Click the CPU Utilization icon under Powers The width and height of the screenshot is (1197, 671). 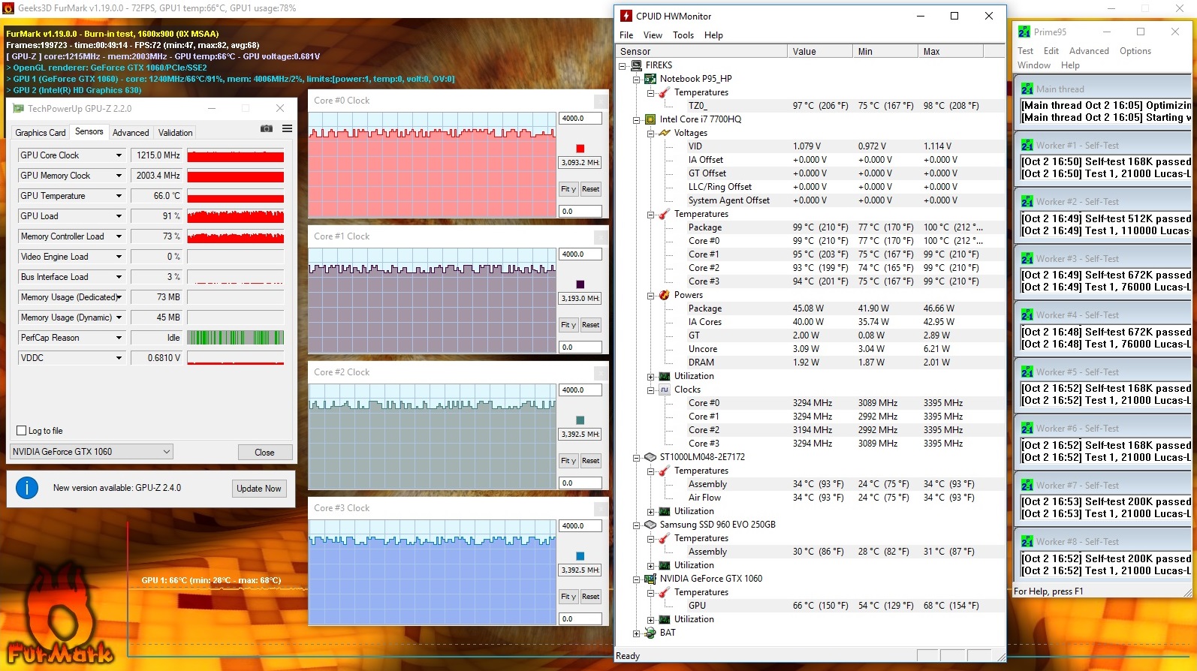point(665,376)
